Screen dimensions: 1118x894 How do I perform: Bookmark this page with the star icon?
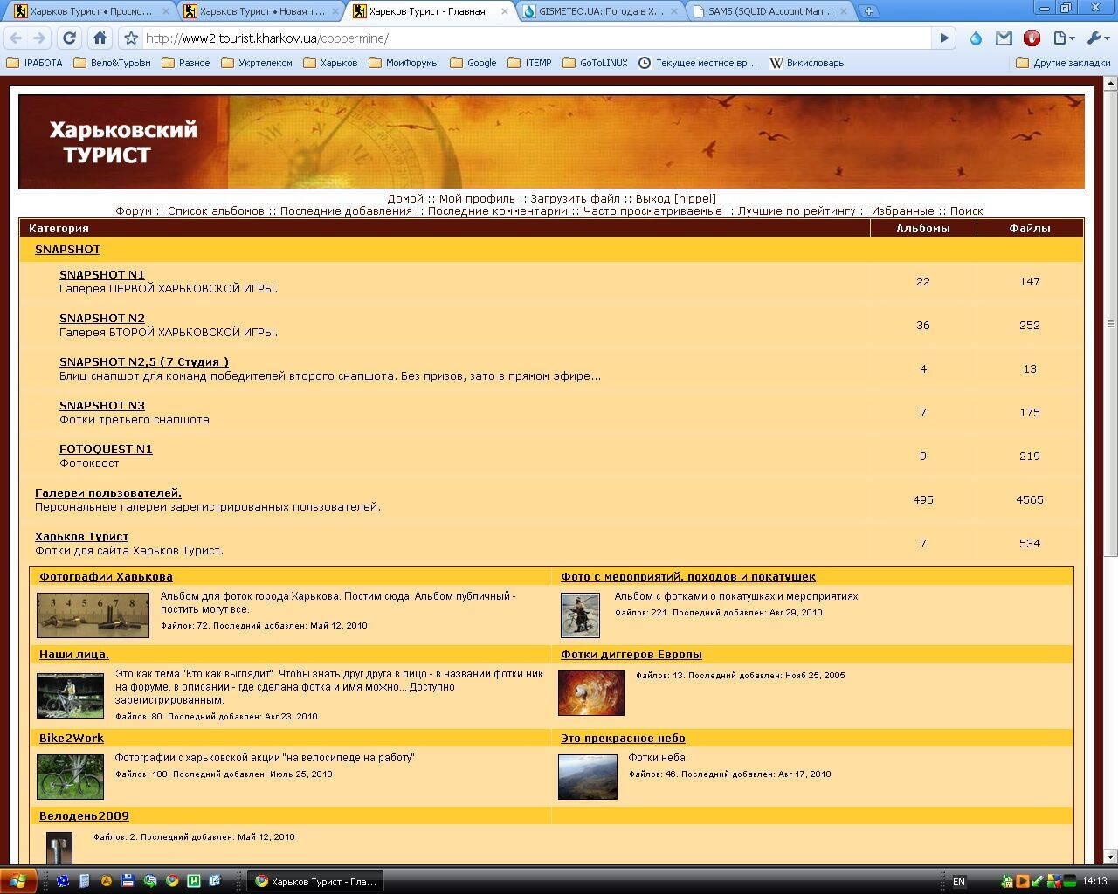tap(131, 38)
